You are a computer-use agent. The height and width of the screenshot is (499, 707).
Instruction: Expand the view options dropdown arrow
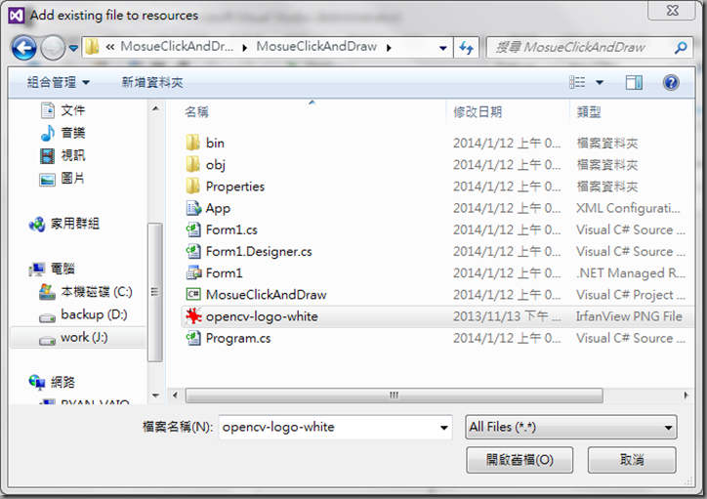coord(600,82)
